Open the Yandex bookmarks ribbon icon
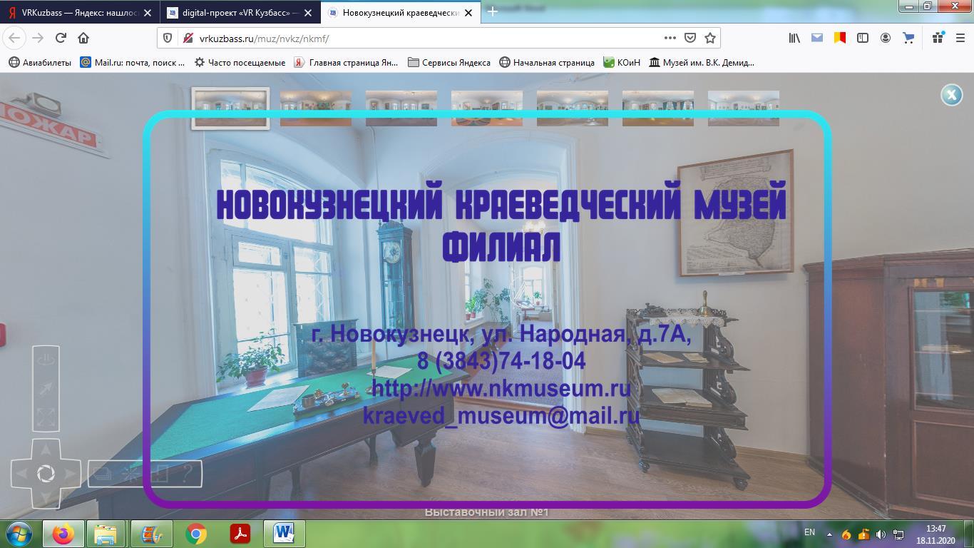This screenshot has height=548, width=974. click(840, 38)
